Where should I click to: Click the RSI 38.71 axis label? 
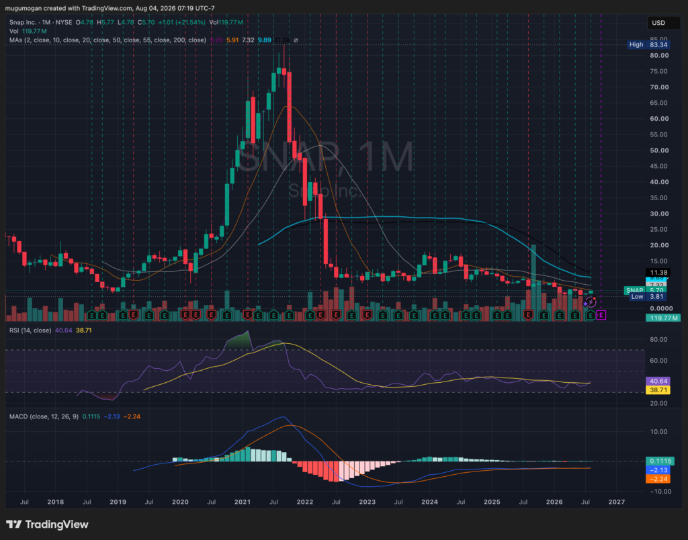pos(658,390)
